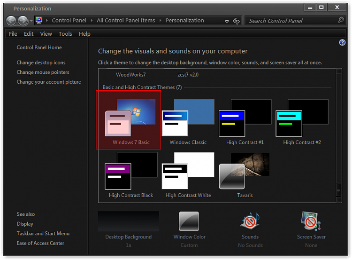Click the Back navigation arrow
The height and width of the screenshot is (260, 352).
coord(11,21)
